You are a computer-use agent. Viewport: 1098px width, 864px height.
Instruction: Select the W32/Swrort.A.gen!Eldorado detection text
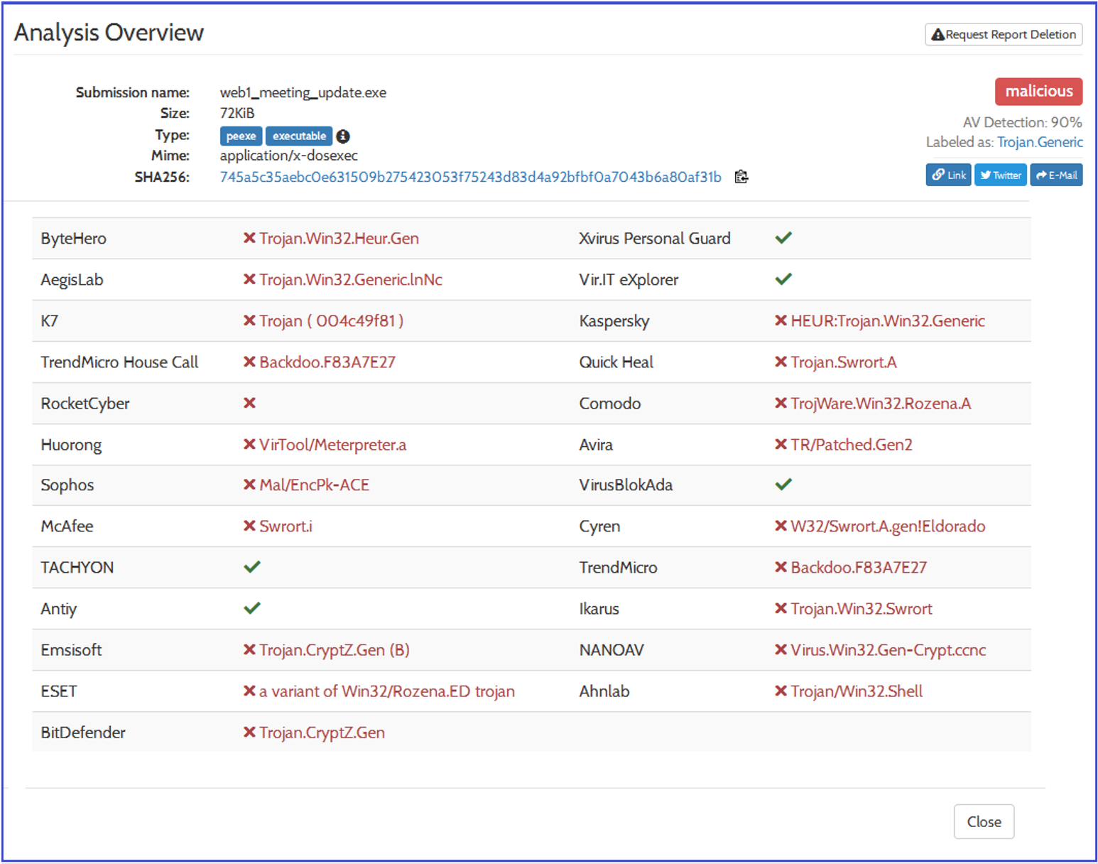coord(888,526)
